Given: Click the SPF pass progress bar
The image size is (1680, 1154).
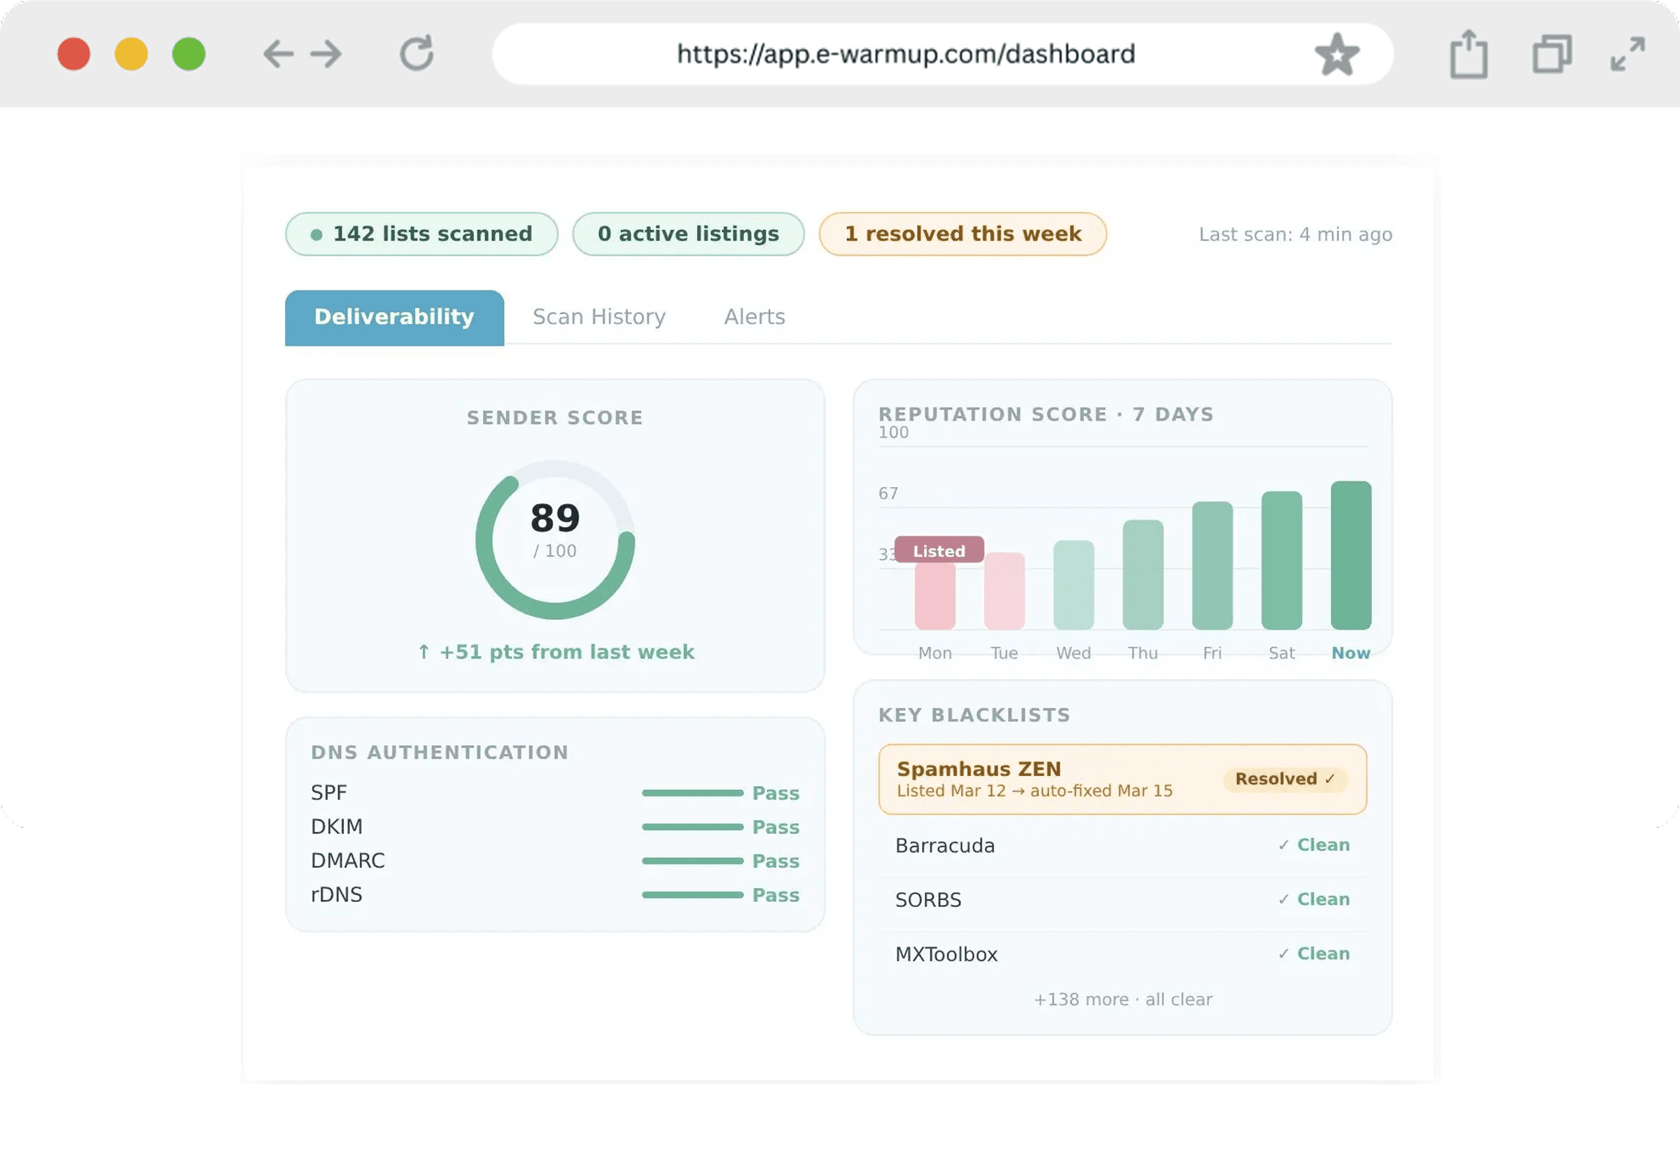Looking at the screenshot, I should click(692, 793).
